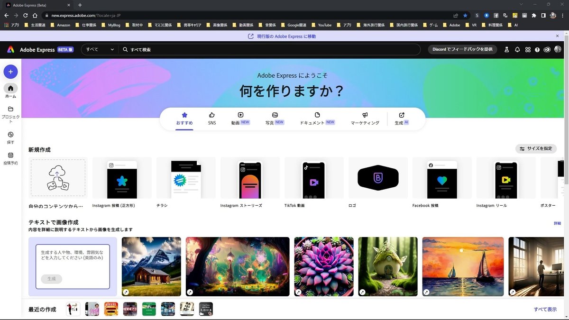Click the サイズを指定 button
Image resolution: width=569 pixels, height=320 pixels.
[536, 148]
